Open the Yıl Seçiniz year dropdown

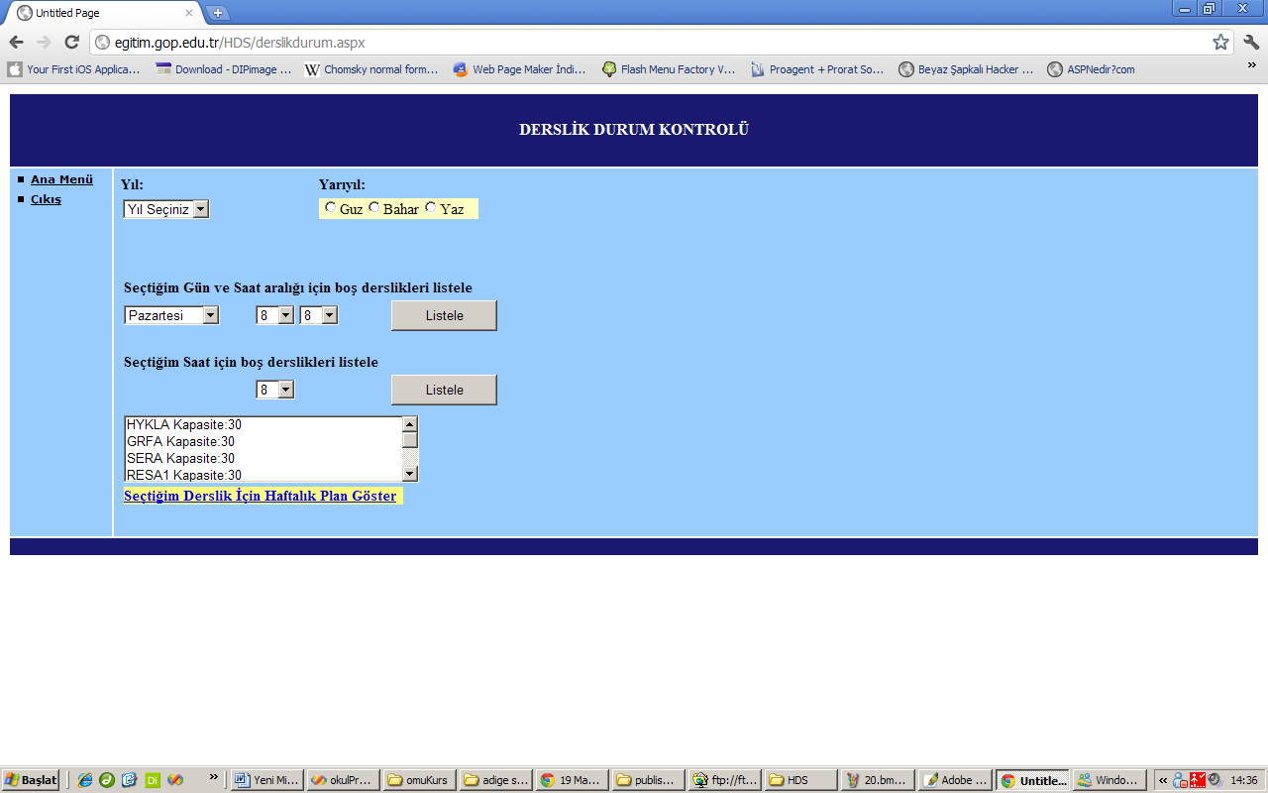point(165,209)
